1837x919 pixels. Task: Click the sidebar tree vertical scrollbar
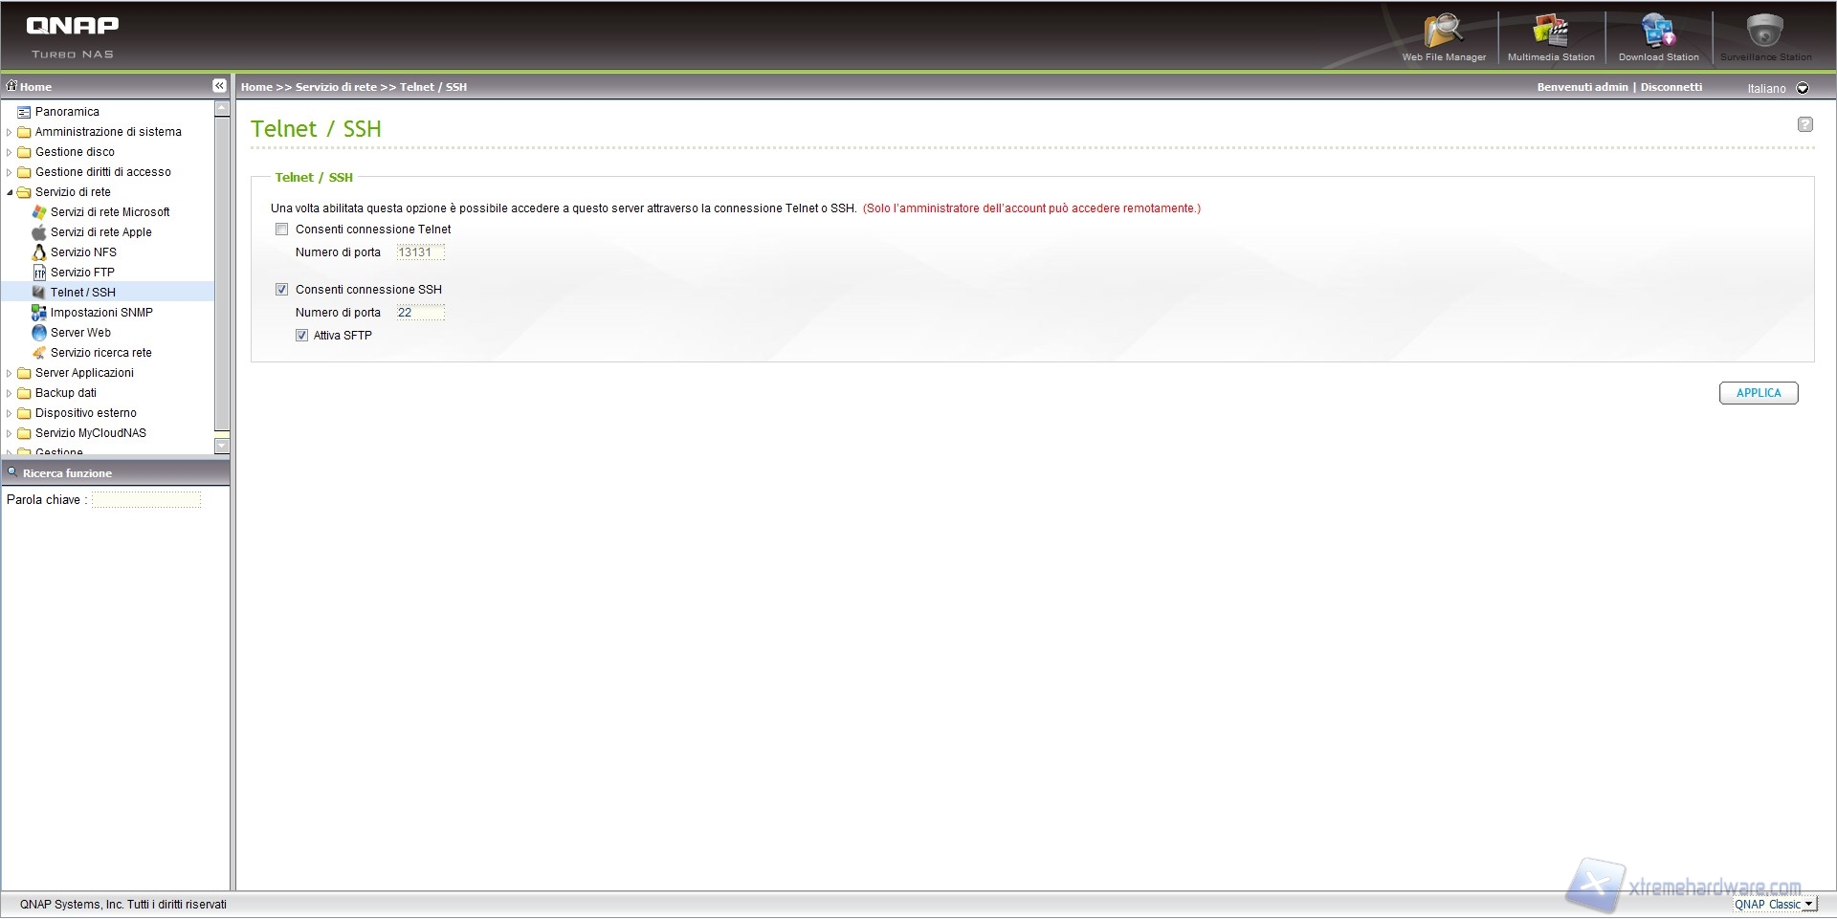(222, 277)
